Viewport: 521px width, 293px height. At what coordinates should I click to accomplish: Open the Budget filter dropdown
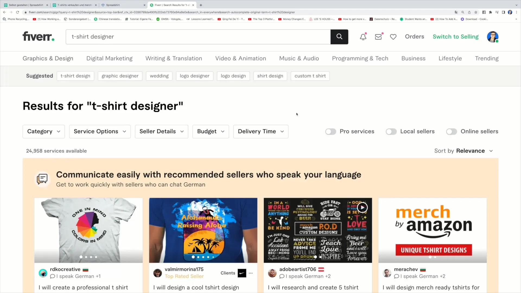211,132
